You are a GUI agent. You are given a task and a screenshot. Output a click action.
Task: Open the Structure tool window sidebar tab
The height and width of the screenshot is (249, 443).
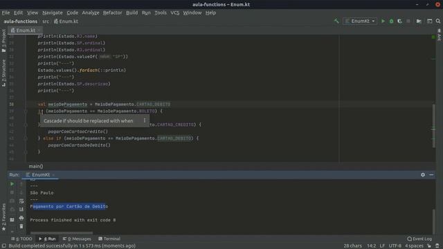[x=3, y=73]
